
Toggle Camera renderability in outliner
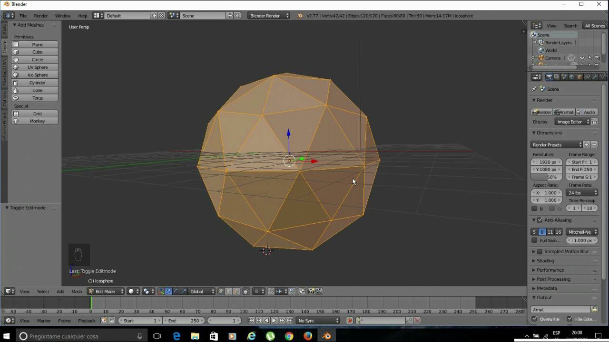[597, 58]
